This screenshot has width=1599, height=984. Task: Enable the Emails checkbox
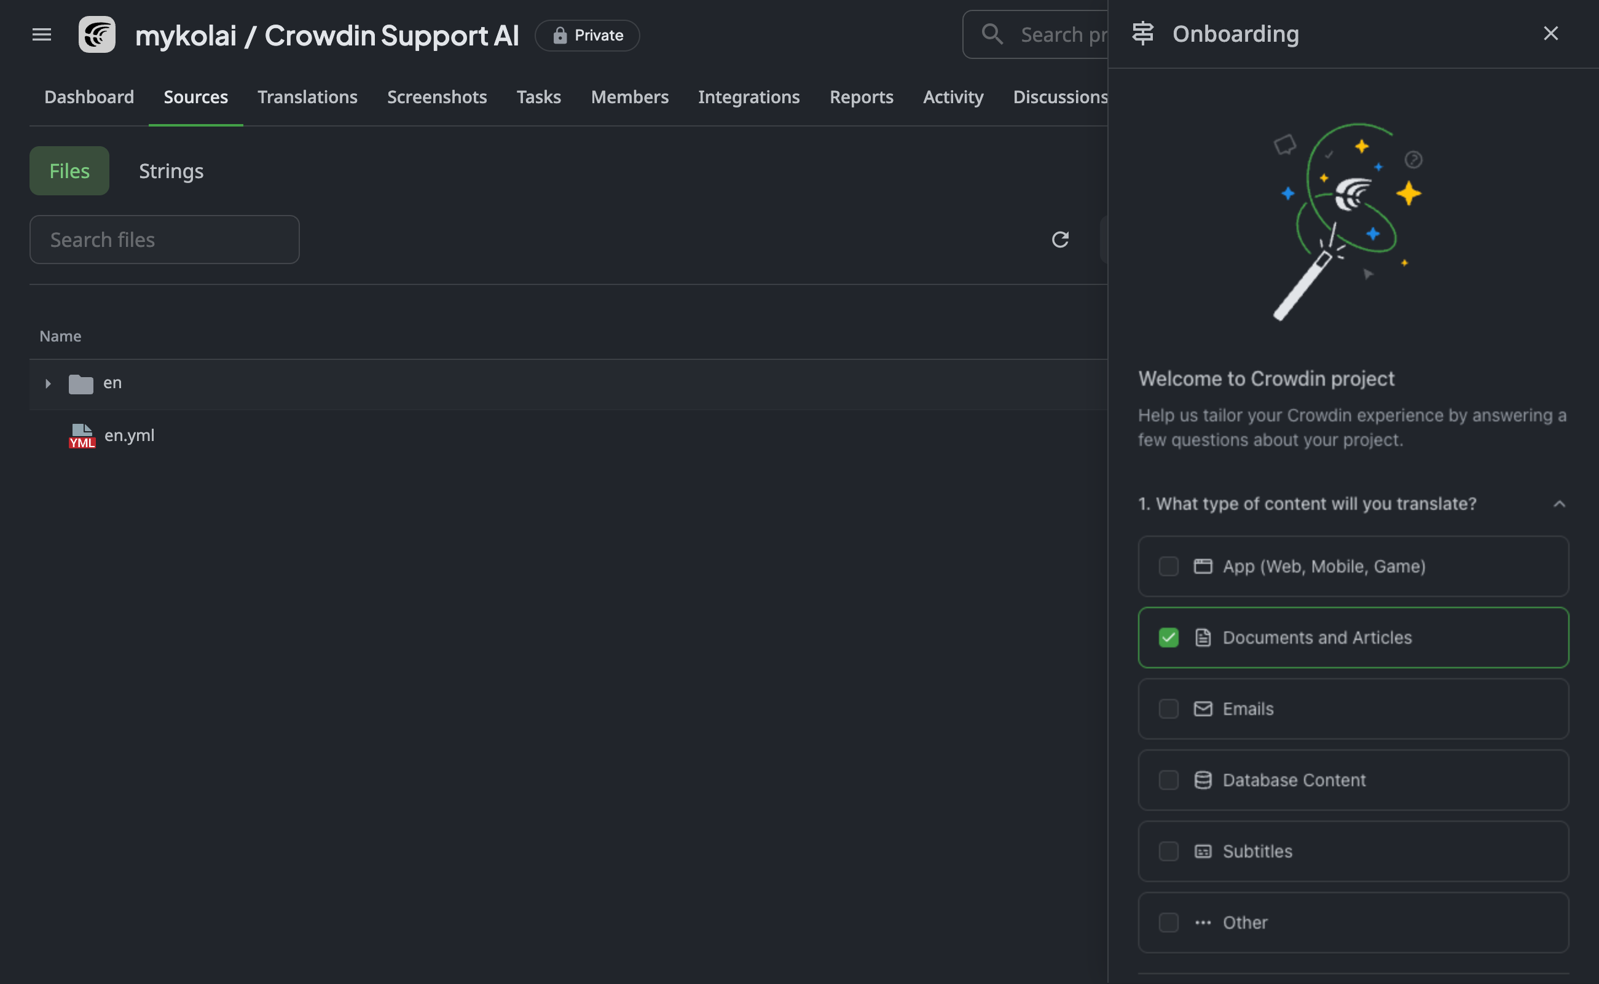tap(1169, 709)
